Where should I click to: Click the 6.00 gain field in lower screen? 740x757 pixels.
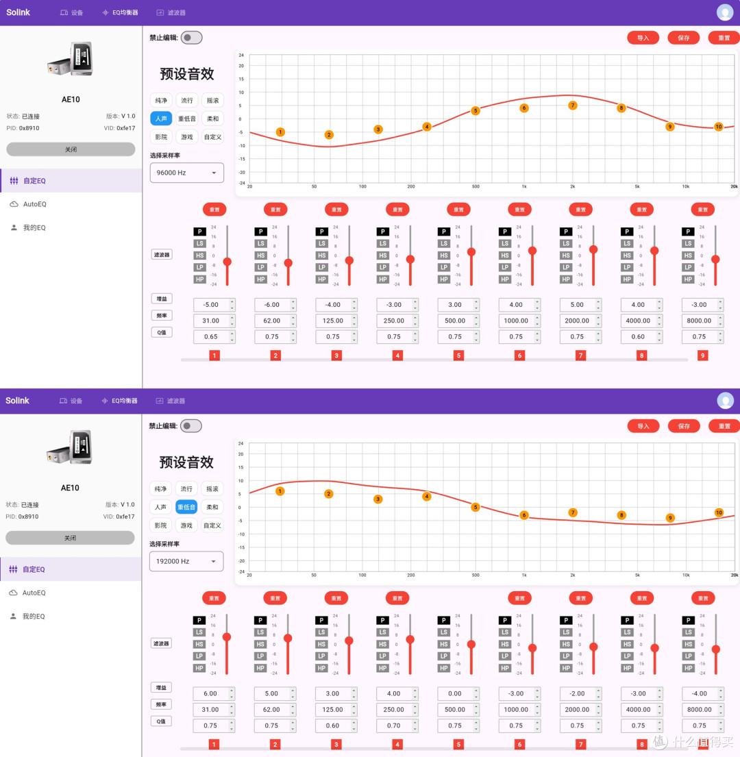(x=214, y=693)
